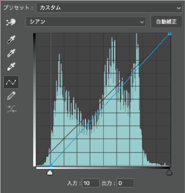Select the bottom curve point at input 10

click(51, 165)
